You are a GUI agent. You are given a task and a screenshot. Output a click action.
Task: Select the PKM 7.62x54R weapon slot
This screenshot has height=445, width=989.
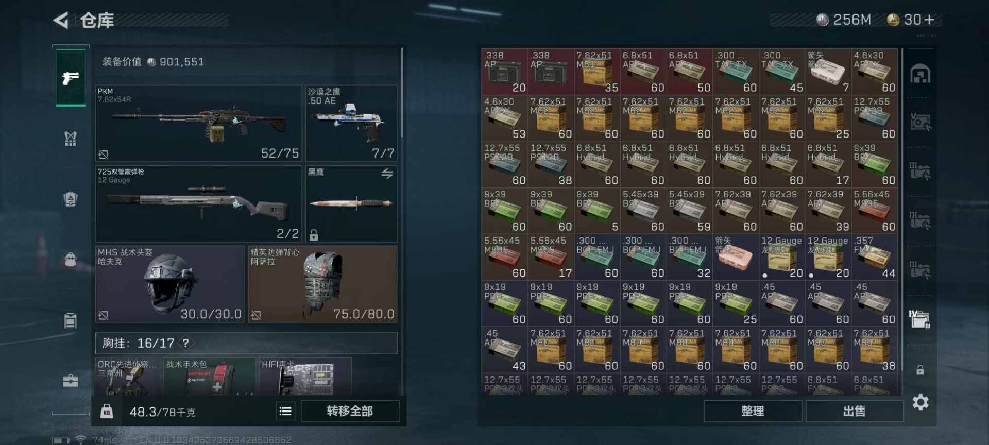[199, 124]
